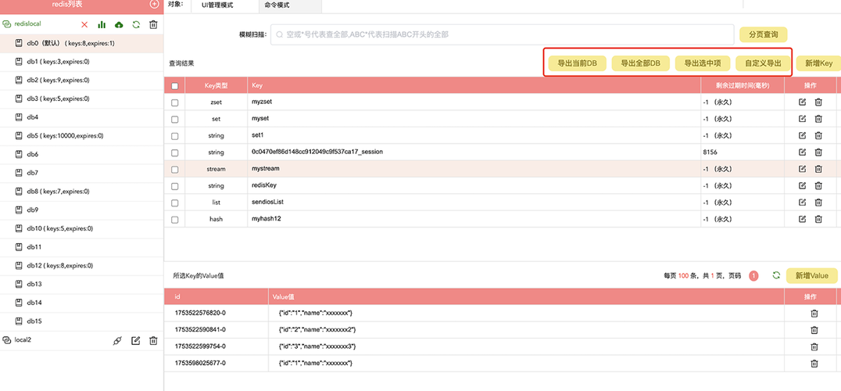Go to page 1 of values
Screen dimensions: 841x391
pyautogui.click(x=753, y=276)
